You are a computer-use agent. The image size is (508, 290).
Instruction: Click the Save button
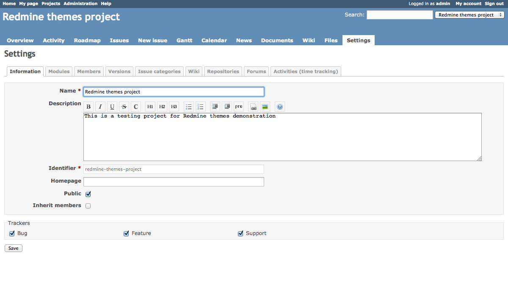pyautogui.click(x=14, y=248)
